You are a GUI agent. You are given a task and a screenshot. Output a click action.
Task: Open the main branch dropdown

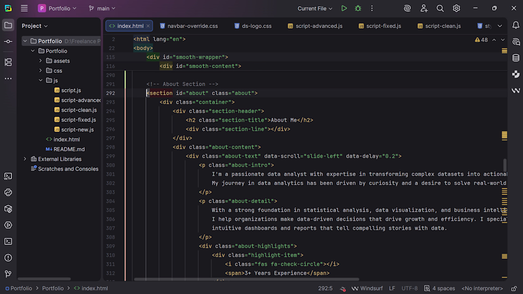coord(102,9)
